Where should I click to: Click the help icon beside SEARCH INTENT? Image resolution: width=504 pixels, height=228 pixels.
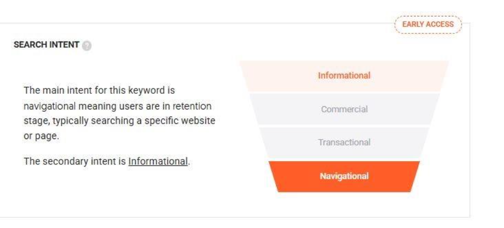pos(87,46)
